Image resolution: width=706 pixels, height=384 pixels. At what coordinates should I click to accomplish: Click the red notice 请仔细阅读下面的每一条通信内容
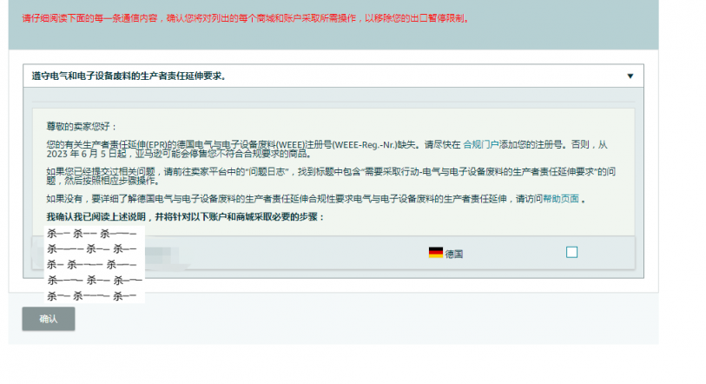(89, 18)
